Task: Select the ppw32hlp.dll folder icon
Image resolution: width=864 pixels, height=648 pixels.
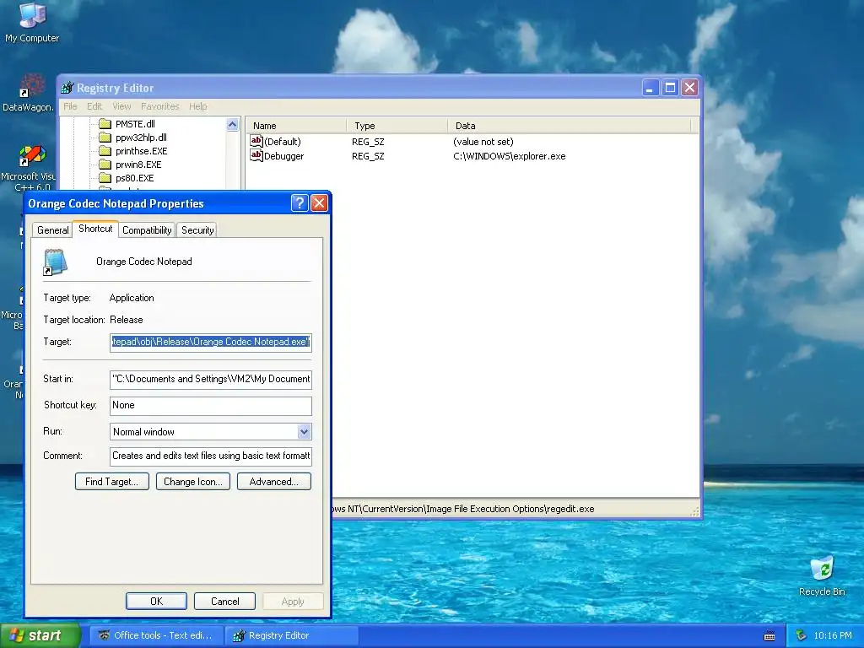Action: tap(105, 138)
